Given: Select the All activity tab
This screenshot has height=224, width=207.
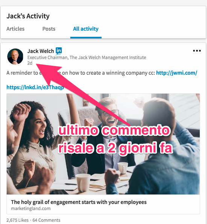Looking at the screenshot, I should coord(86,29).
